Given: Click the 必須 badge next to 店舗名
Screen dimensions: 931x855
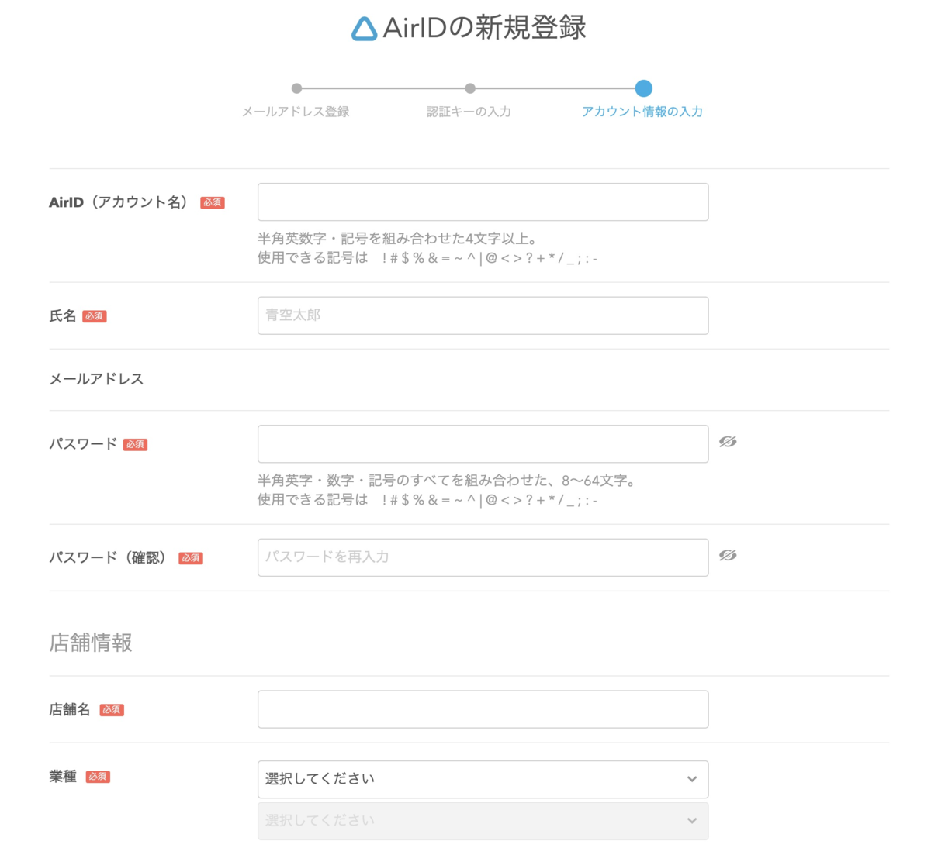Looking at the screenshot, I should (x=112, y=710).
